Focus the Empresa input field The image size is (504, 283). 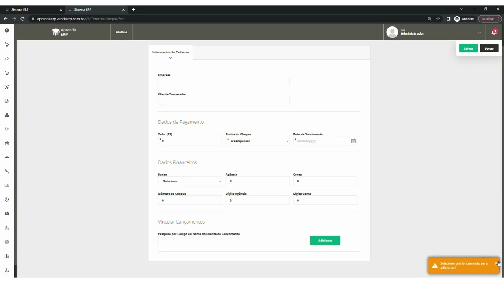224,81
